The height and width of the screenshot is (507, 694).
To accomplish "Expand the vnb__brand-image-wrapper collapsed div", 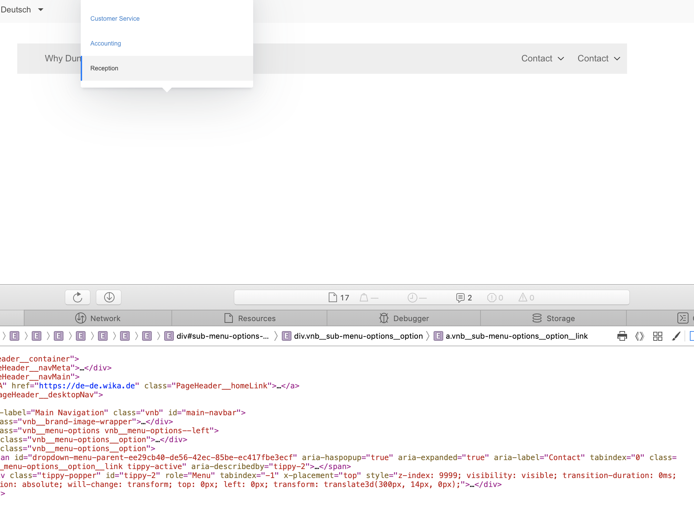I will 143,421.
